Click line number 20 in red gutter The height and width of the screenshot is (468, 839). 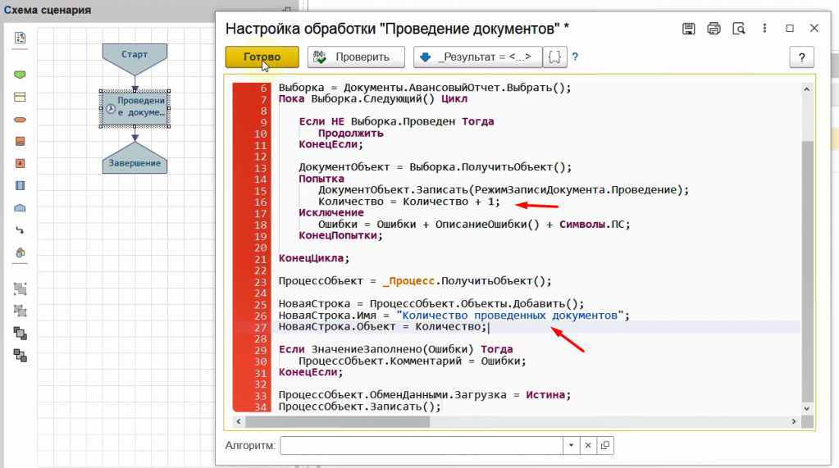(261, 248)
